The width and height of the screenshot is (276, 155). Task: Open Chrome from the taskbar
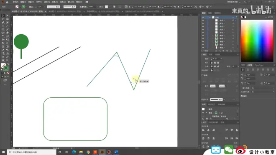point(88,152)
